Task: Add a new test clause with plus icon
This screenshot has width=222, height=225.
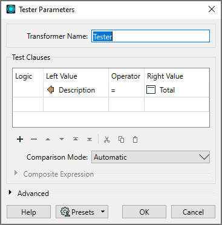Action: [20, 139]
